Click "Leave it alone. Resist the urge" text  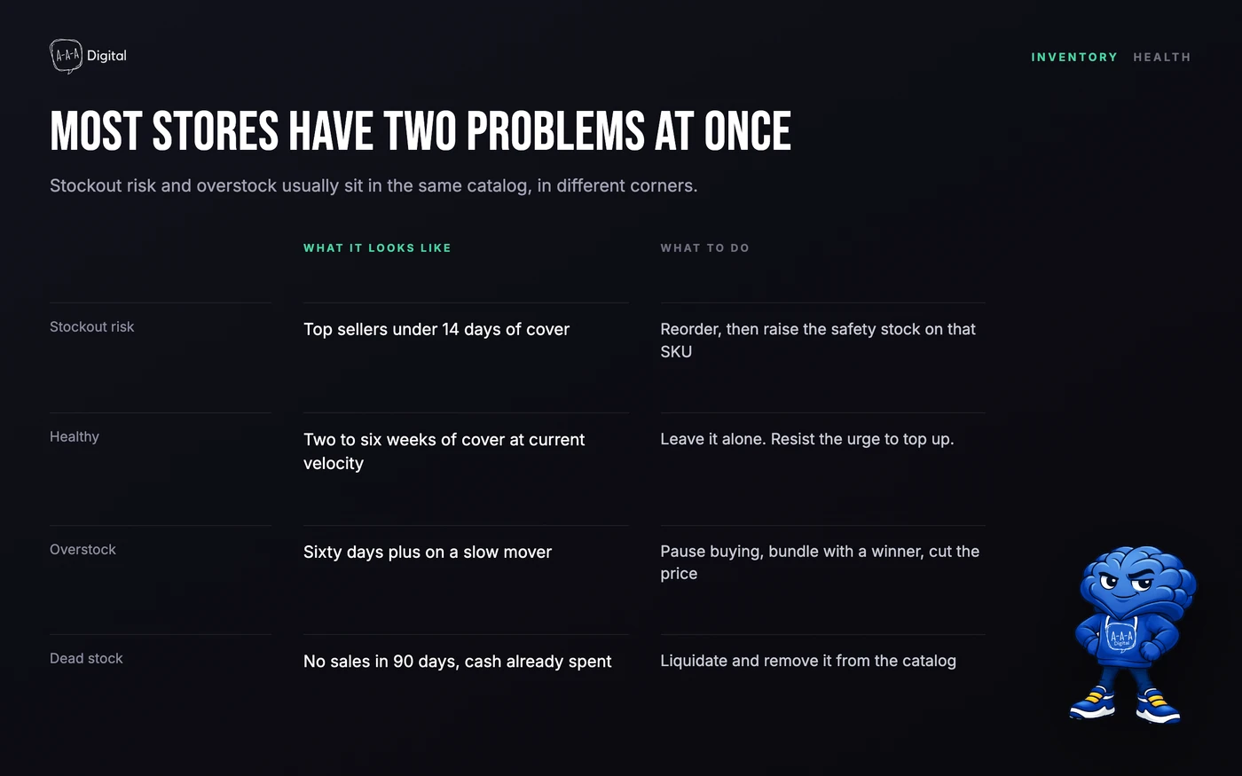coord(807,439)
